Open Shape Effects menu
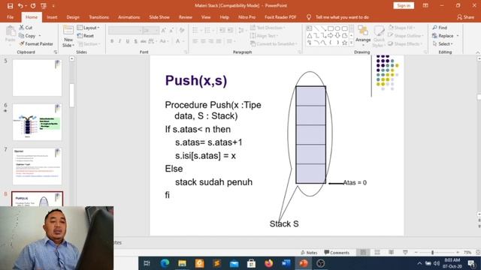The width and height of the screenshot is (481, 270). pos(405,43)
